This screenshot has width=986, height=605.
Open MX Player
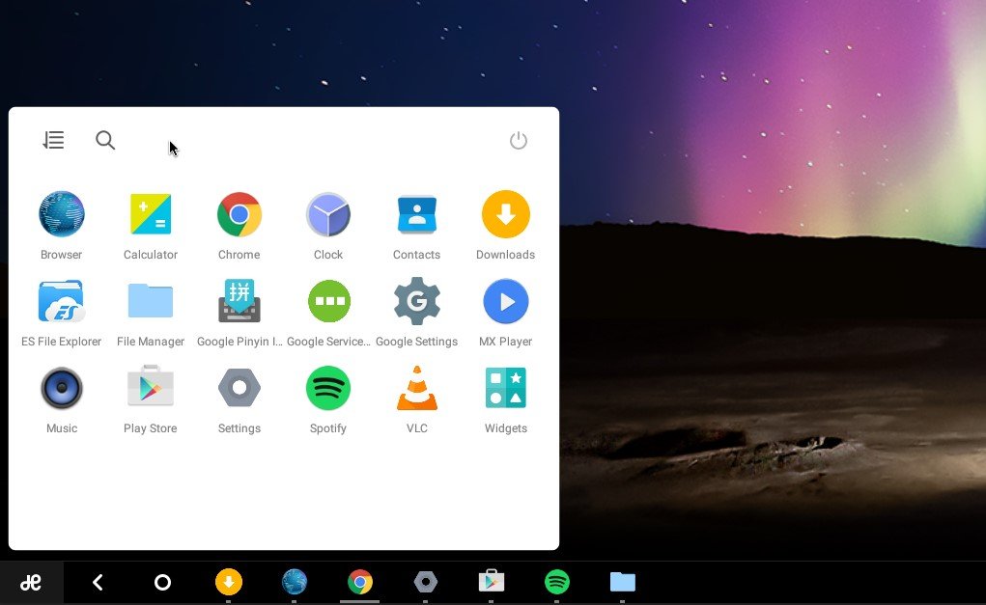[x=505, y=302]
